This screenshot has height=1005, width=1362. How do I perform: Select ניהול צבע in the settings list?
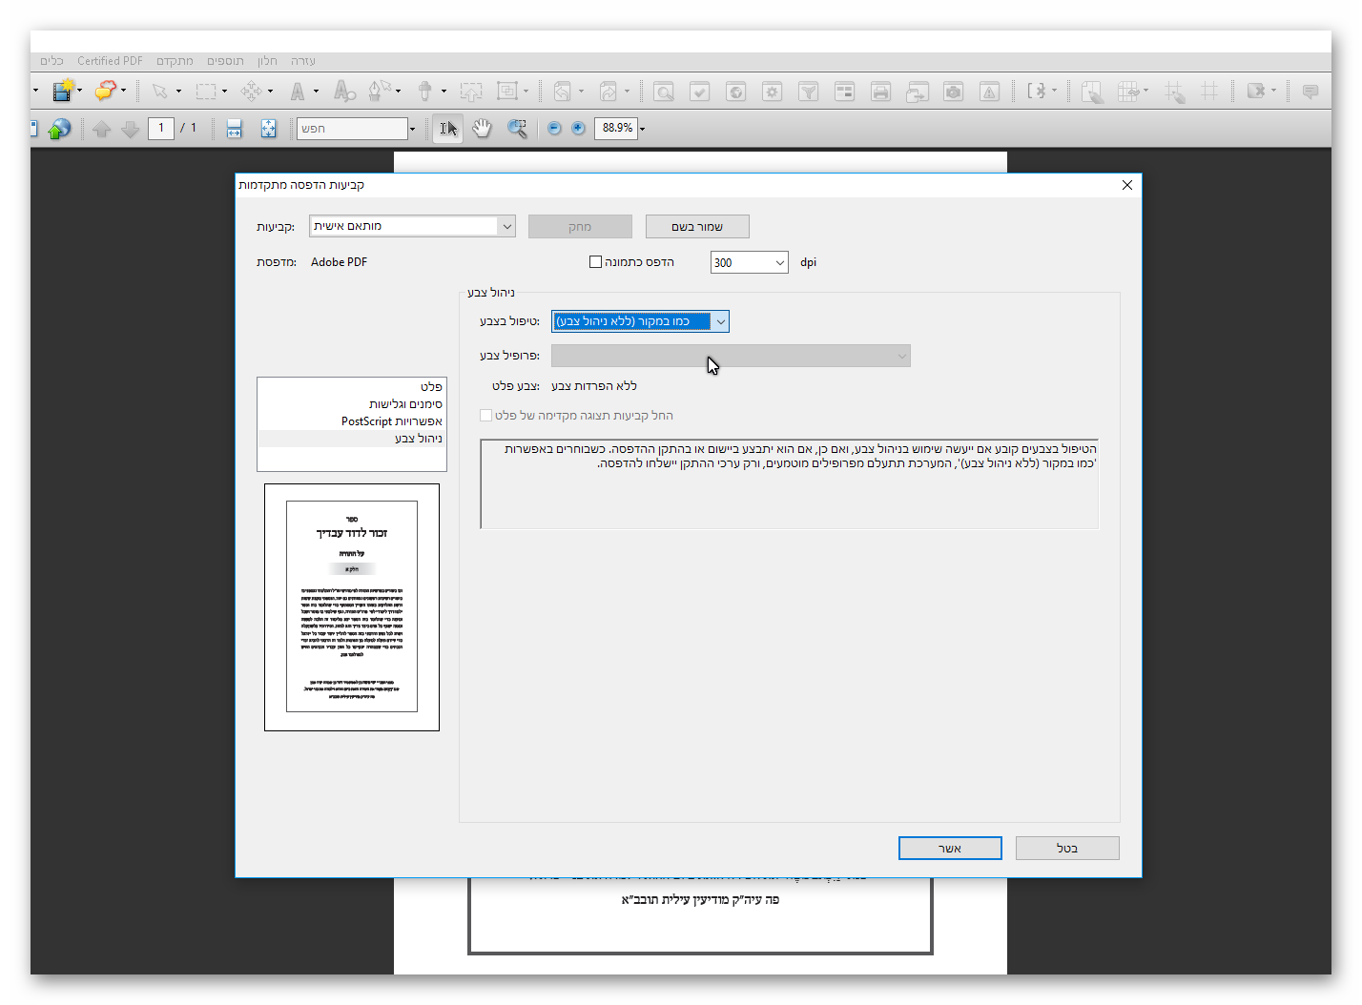[352, 439]
